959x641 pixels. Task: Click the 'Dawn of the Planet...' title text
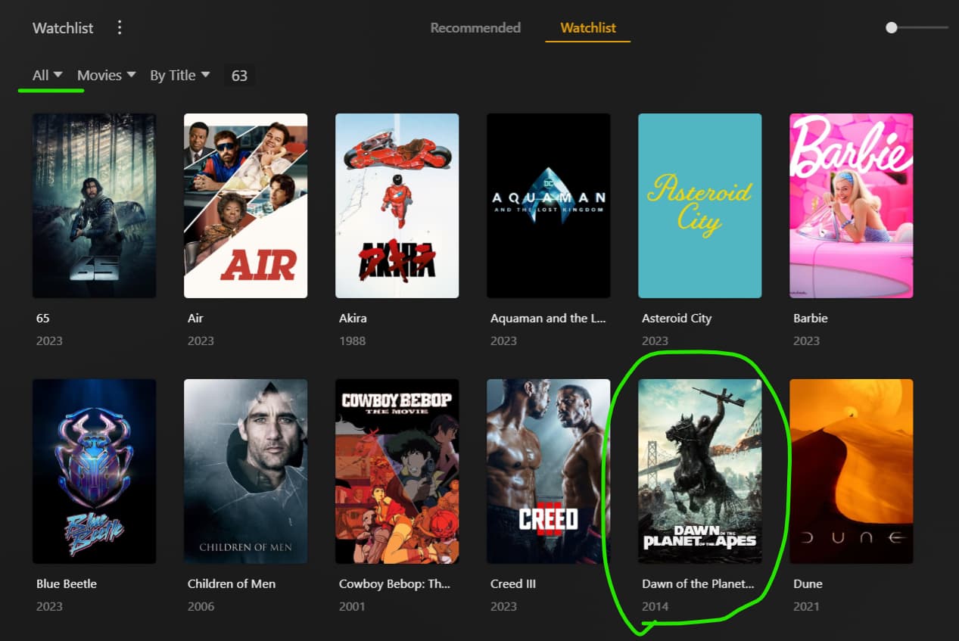click(x=698, y=583)
